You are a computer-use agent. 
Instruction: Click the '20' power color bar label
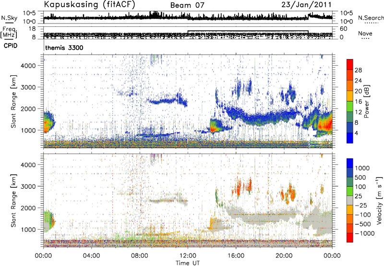click(x=358, y=91)
